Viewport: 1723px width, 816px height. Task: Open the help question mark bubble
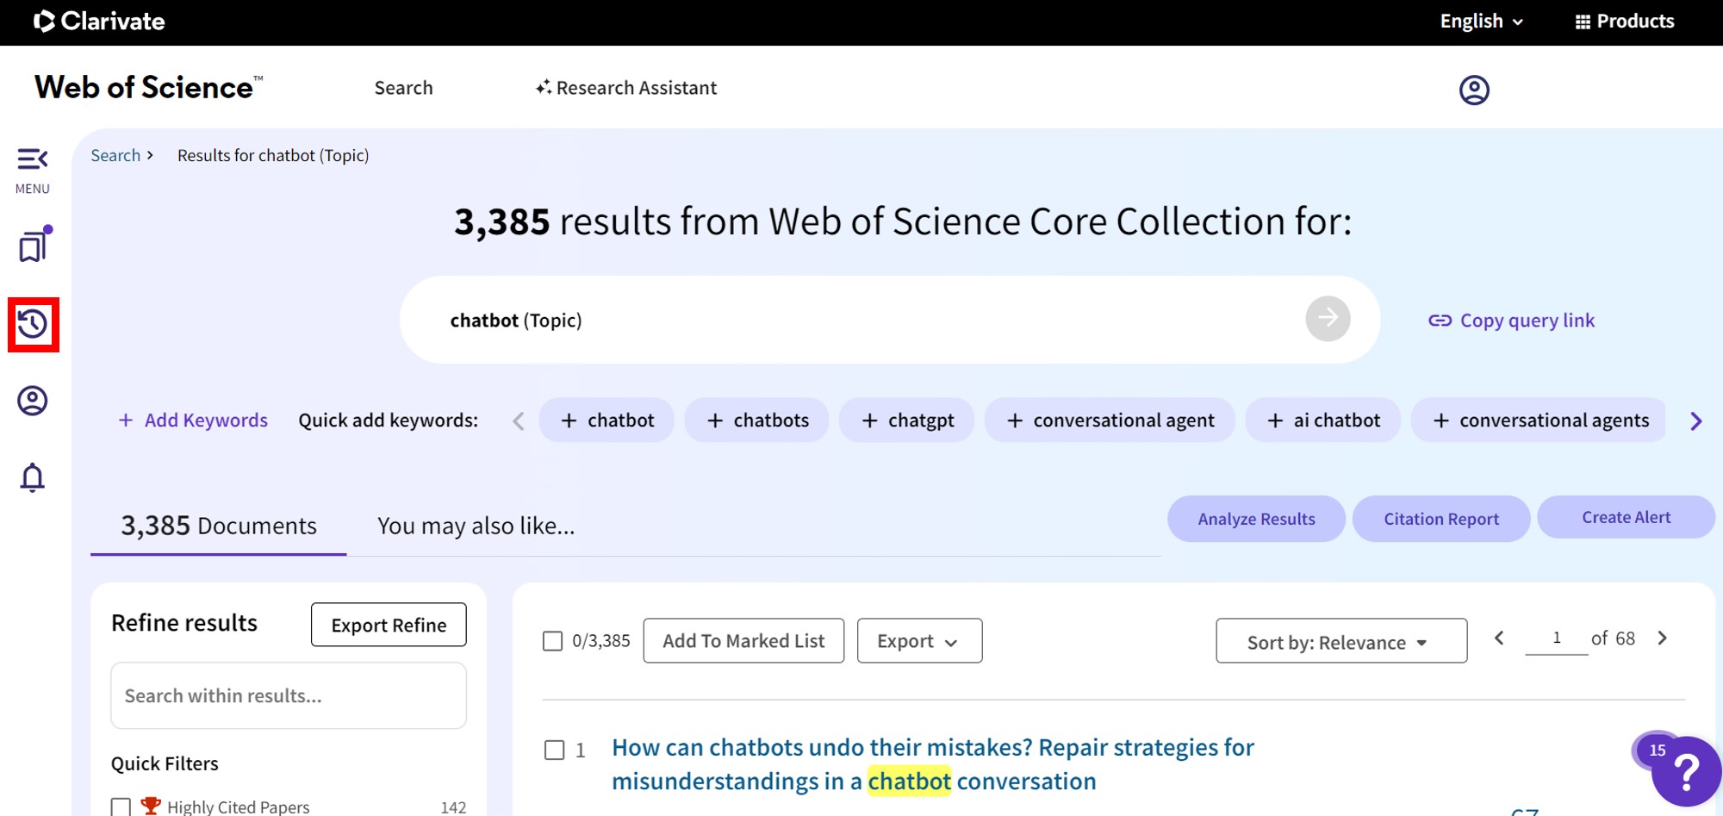(x=1686, y=772)
